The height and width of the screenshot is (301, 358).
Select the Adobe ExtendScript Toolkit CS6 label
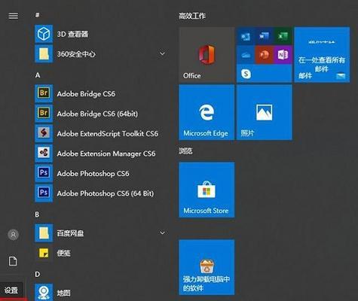(108, 133)
